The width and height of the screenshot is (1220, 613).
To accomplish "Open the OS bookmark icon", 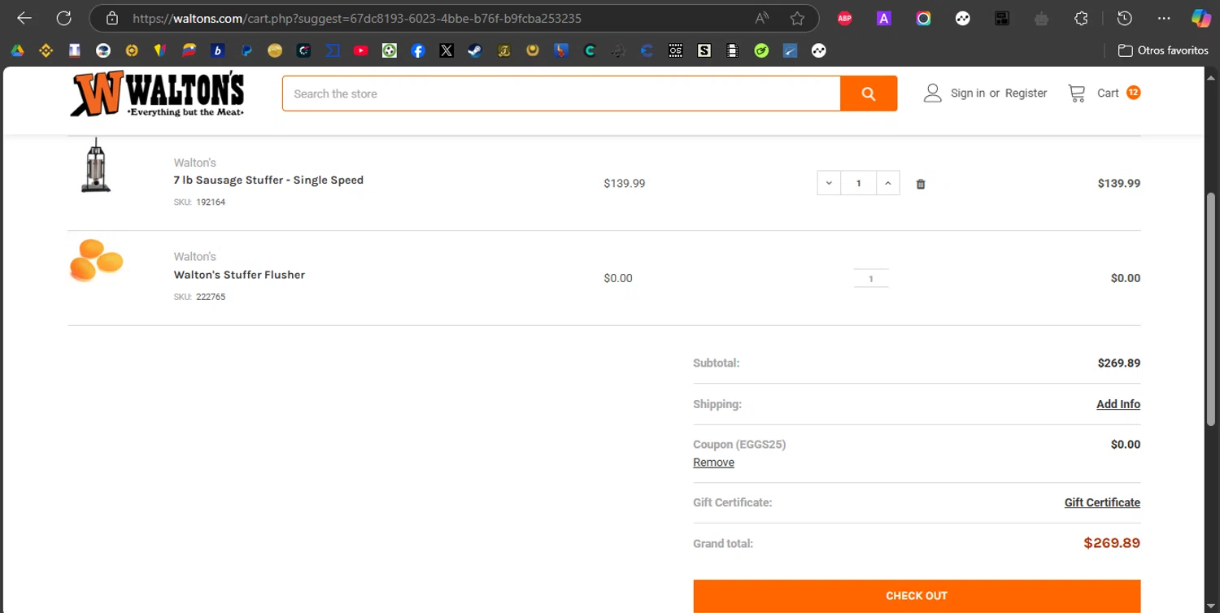I will (676, 50).
